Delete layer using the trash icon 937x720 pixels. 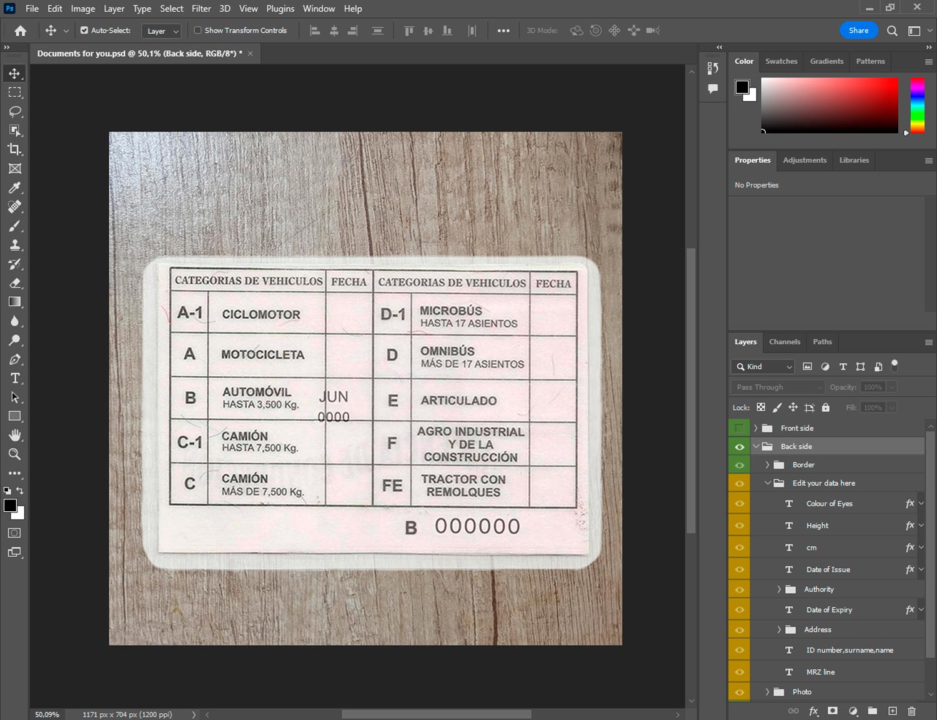911,711
